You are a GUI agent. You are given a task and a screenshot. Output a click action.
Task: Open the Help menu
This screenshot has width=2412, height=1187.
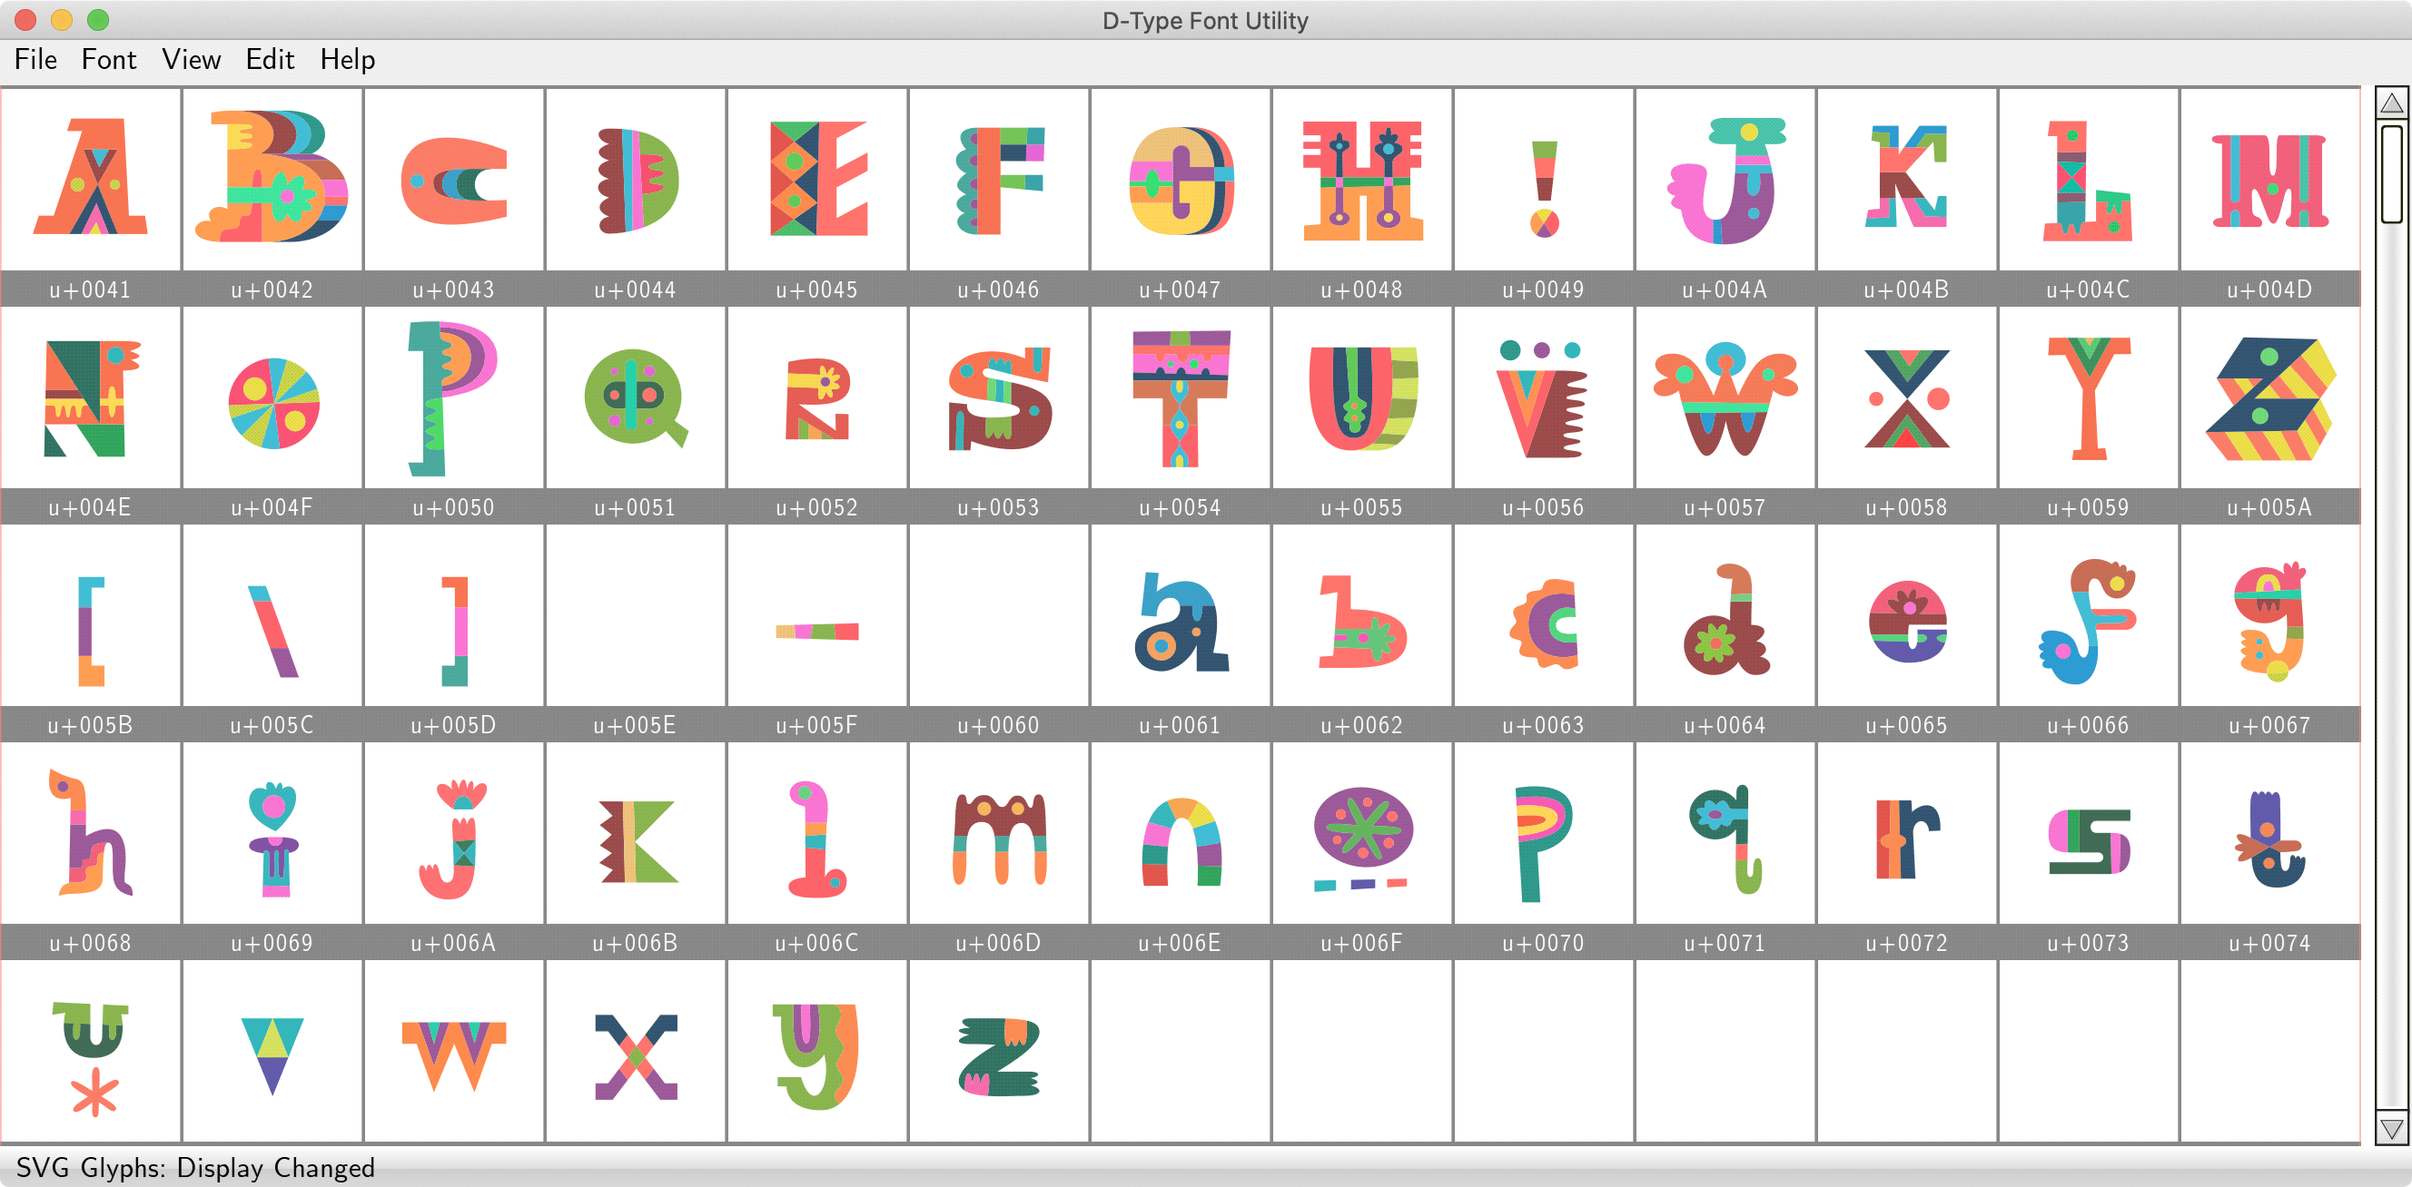pos(348,60)
